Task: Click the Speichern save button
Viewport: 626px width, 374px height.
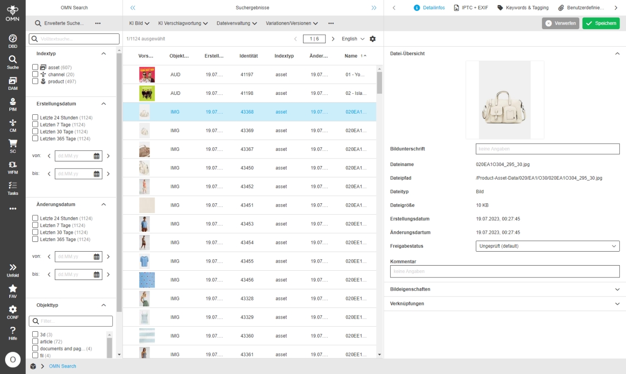Action: [601, 23]
